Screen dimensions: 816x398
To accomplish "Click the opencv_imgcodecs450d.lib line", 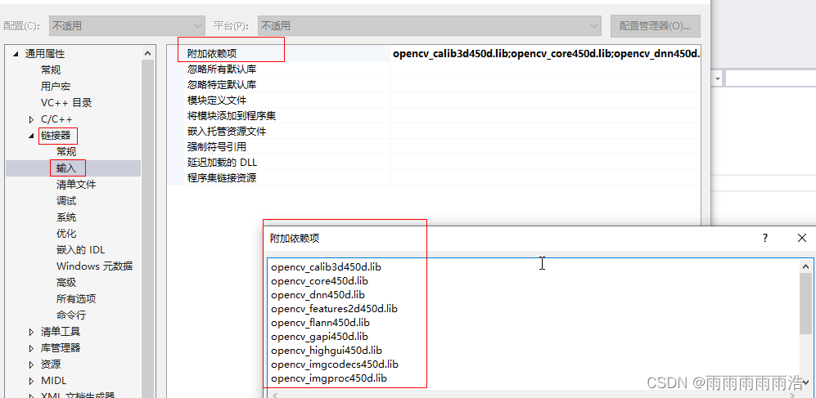I will (335, 364).
